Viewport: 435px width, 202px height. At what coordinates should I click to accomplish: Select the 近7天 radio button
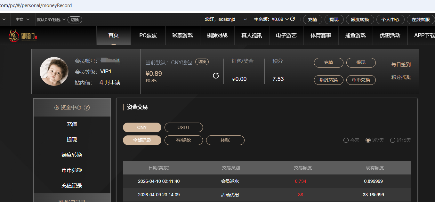[x=368, y=140]
